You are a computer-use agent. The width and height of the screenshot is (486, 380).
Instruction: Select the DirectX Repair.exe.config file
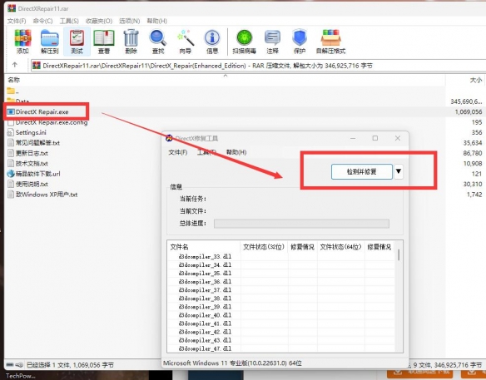pos(47,122)
